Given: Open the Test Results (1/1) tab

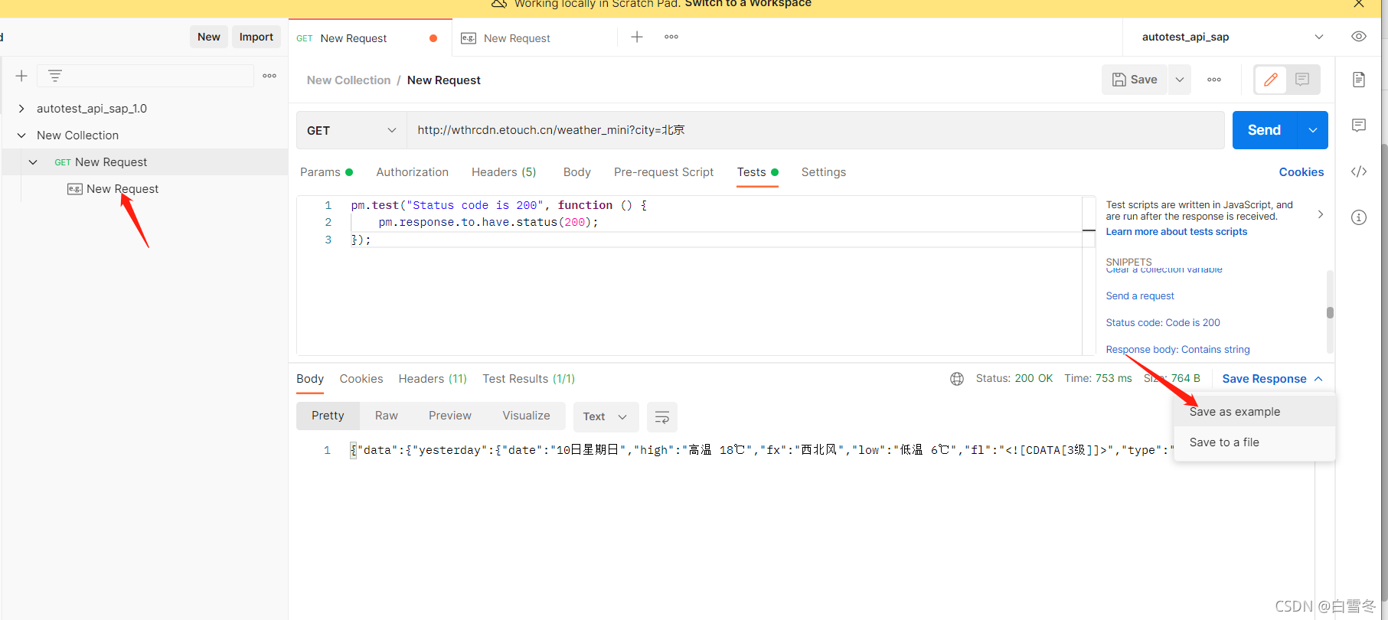Looking at the screenshot, I should point(528,379).
